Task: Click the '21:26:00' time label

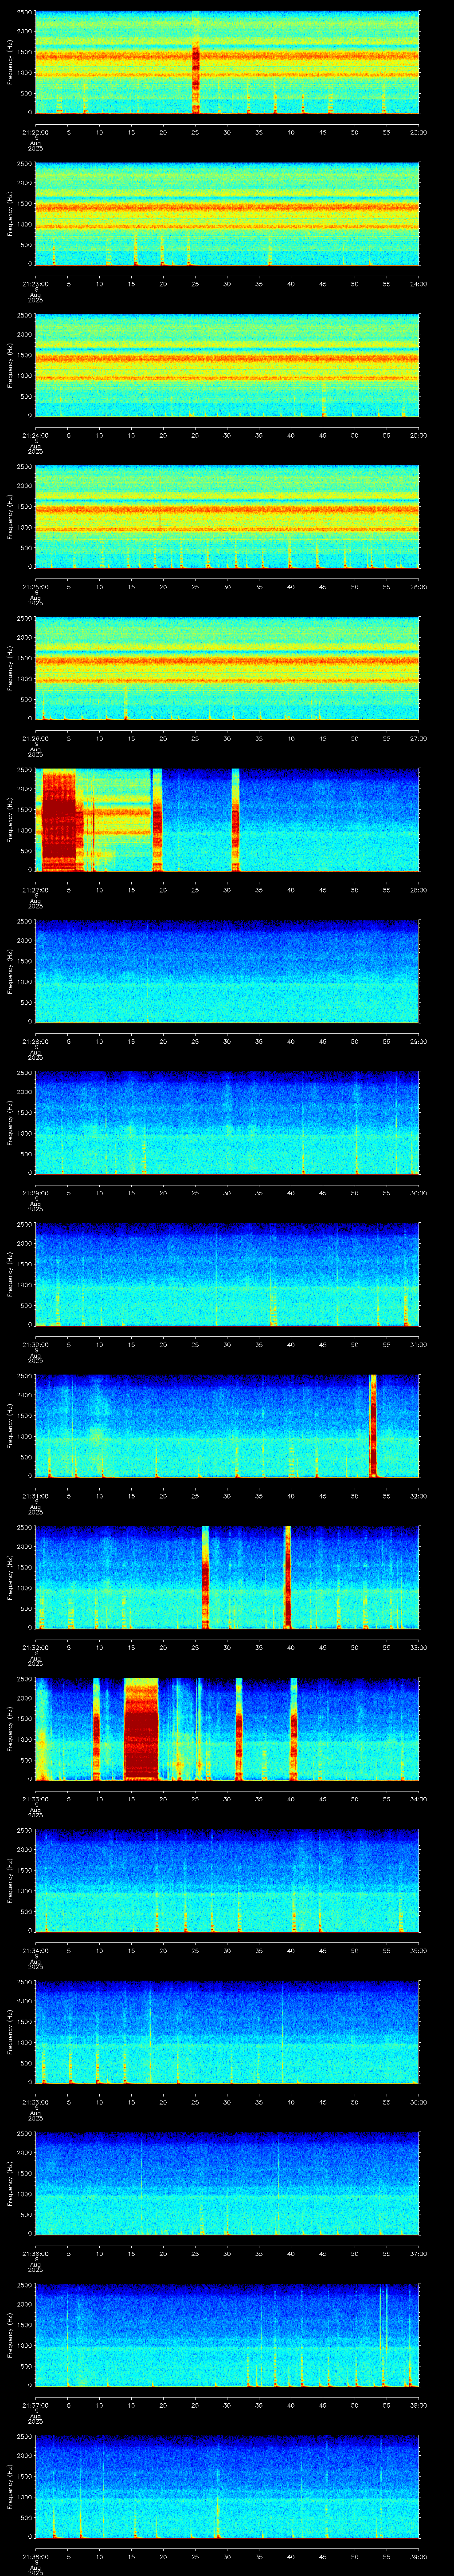Action: point(35,738)
